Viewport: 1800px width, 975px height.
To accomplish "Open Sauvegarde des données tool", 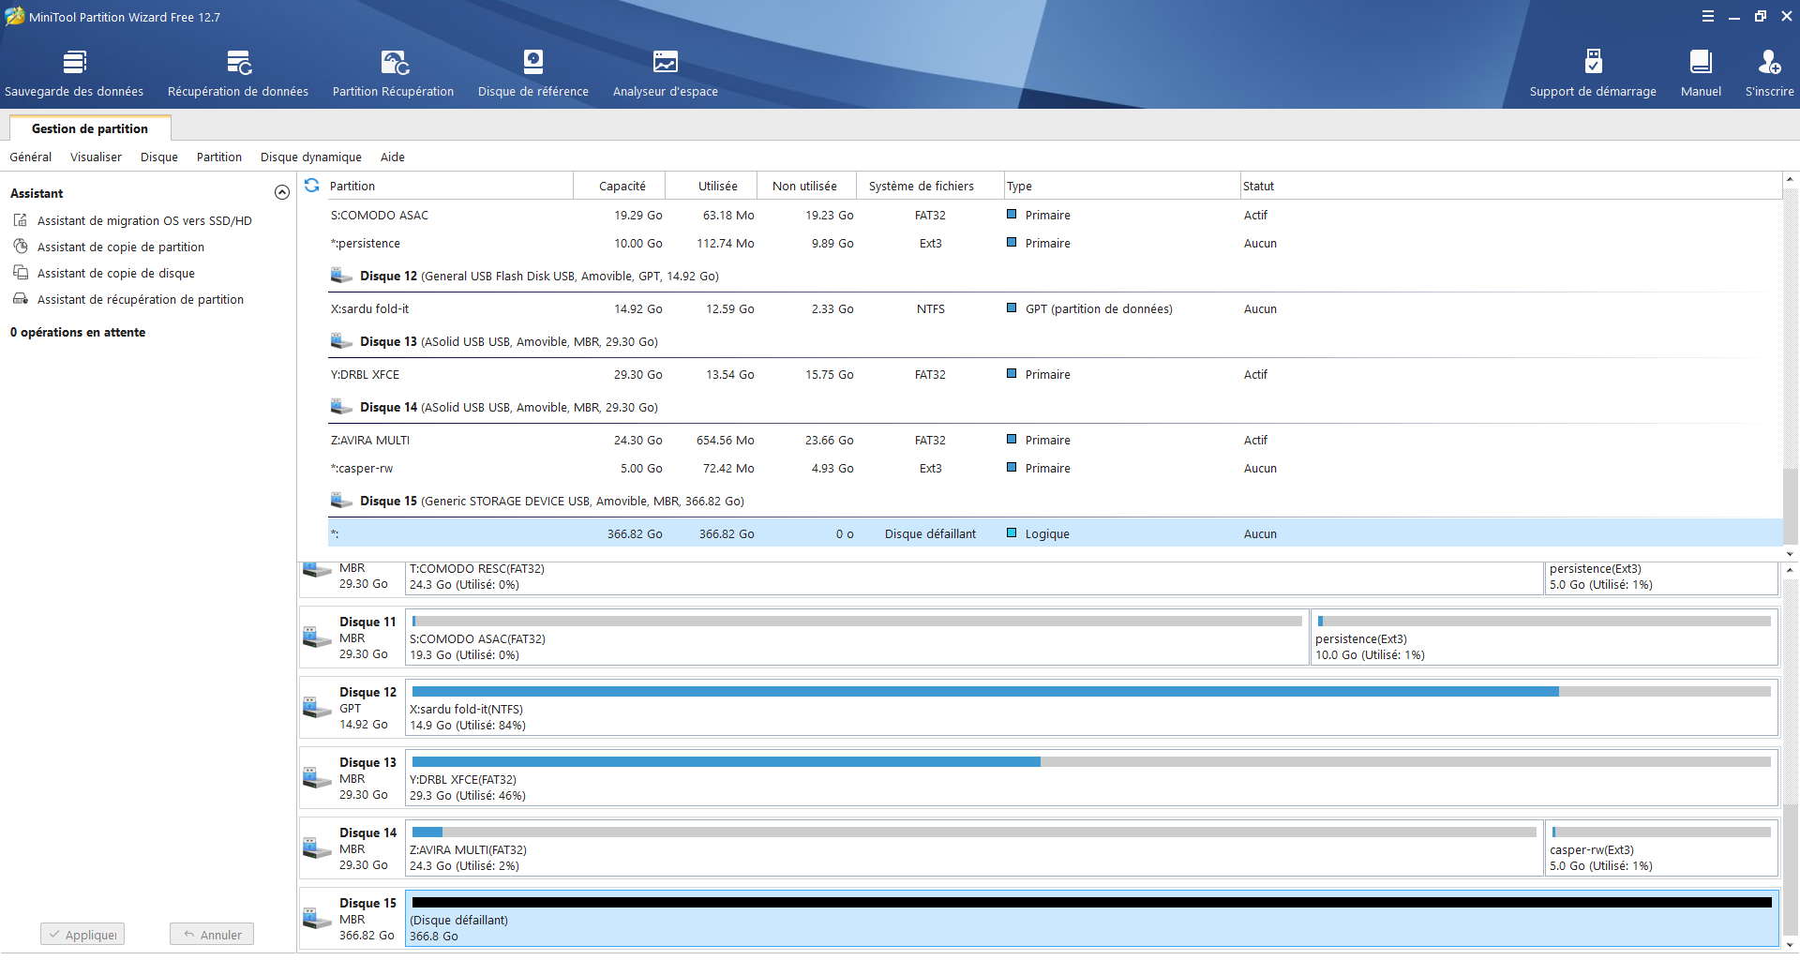I will (74, 73).
